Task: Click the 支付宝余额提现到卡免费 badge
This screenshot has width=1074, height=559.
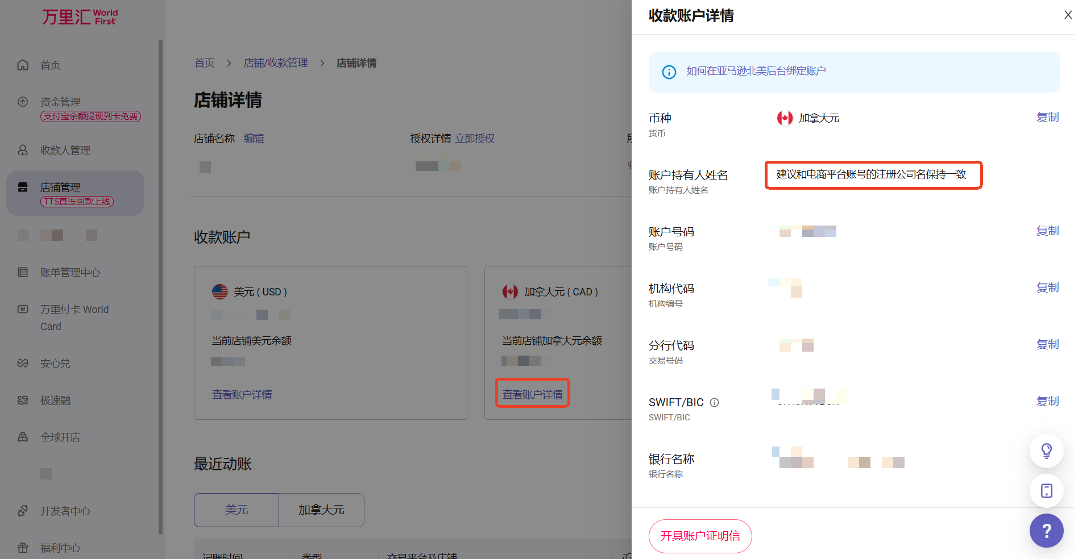Action: [90, 116]
